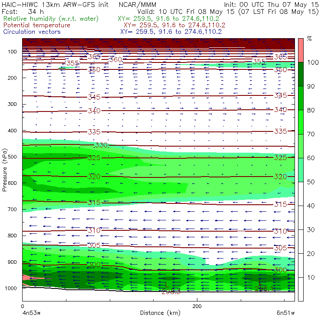
Task: Click the 'Fcst: 34 h' label
Action: 23,12
